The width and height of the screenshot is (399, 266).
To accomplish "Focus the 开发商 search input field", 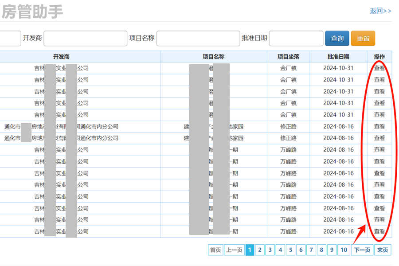I will [85, 39].
